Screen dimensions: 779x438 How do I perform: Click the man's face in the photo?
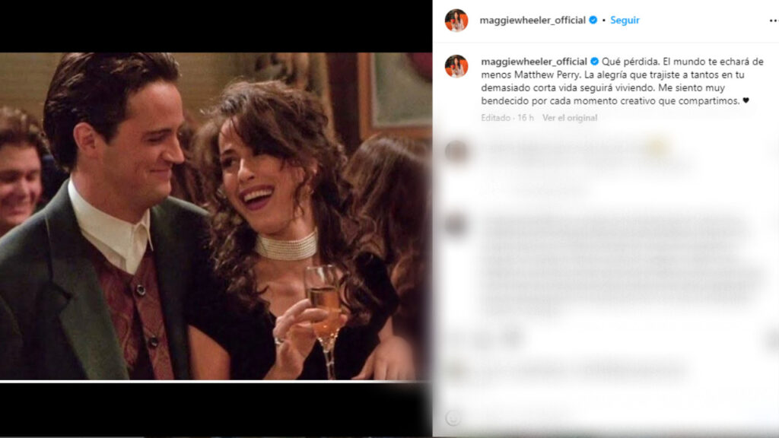point(148,152)
